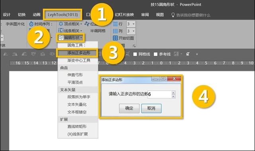255x151 pixels.
Task: Enable the 网格线 checkbox
Action: click(x=135, y=54)
